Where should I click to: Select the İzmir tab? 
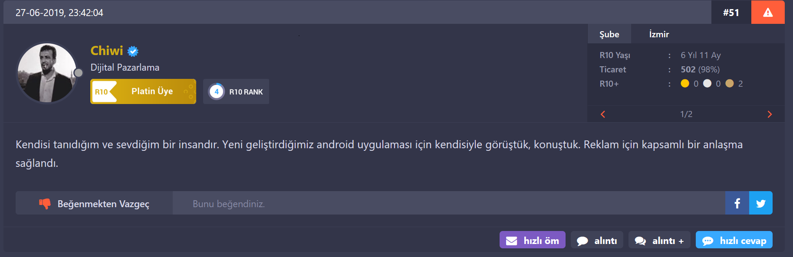pos(659,34)
